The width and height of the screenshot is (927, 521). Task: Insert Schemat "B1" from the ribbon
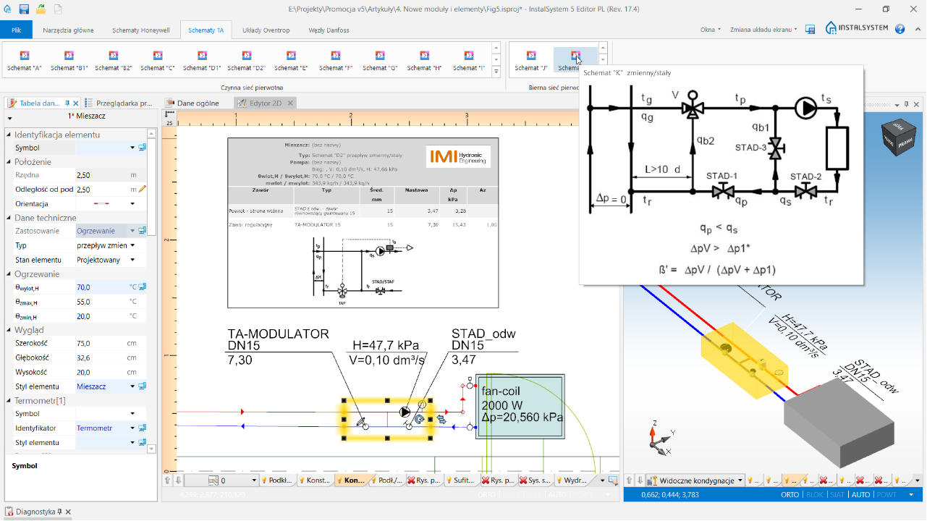(x=69, y=61)
